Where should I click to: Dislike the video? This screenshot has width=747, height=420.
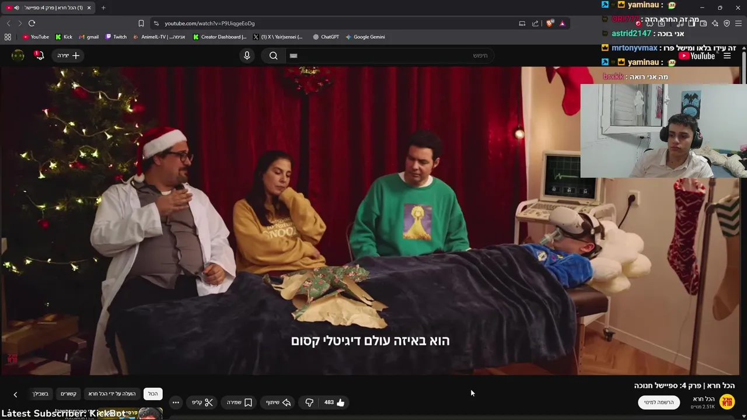pos(309,402)
